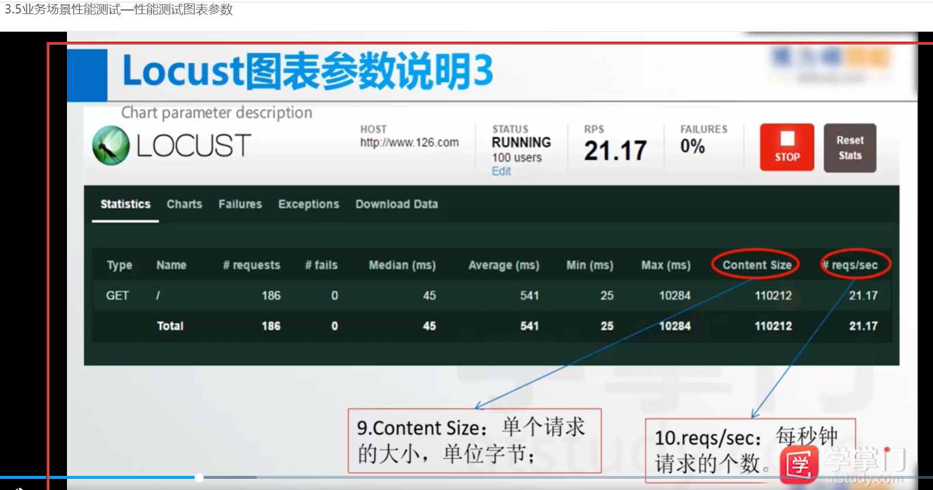Screen dimensions: 933x490
Task: Click the FAILURES value 0%
Action: (x=693, y=146)
